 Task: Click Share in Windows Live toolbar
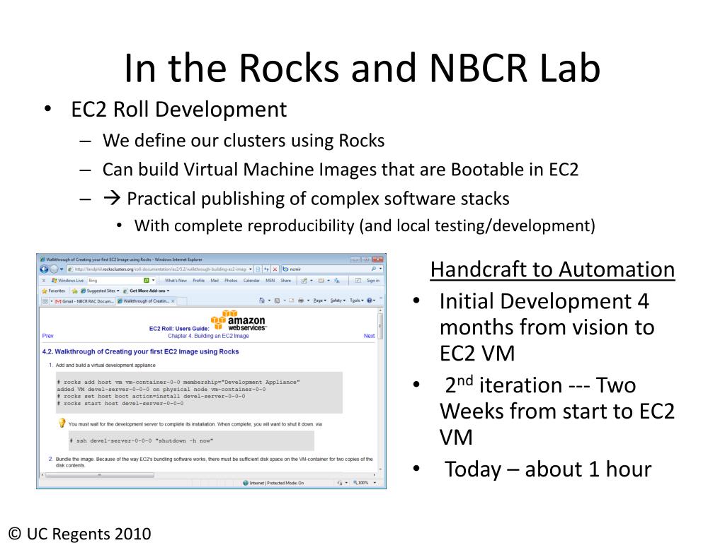click(x=286, y=280)
